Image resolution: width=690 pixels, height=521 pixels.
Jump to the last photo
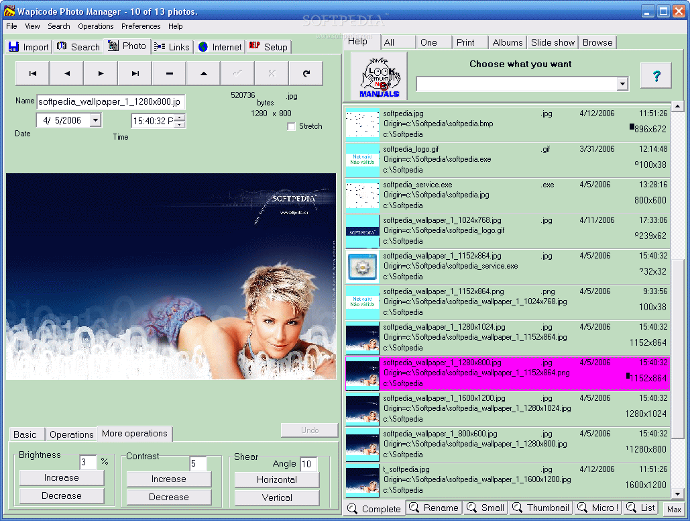[x=135, y=73]
